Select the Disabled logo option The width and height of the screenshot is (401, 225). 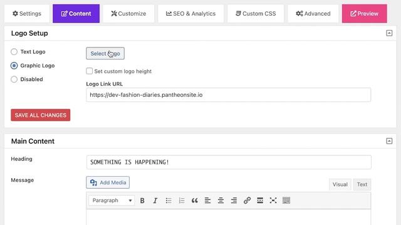point(14,79)
